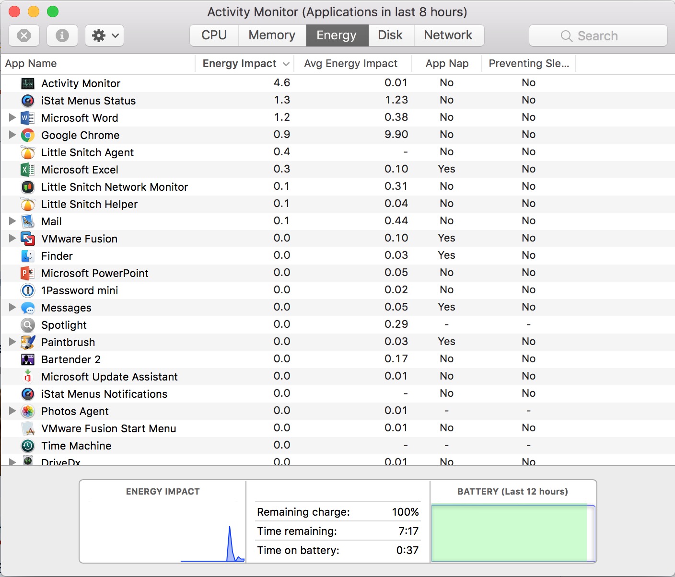Click the Bartender 2 icon

point(28,359)
